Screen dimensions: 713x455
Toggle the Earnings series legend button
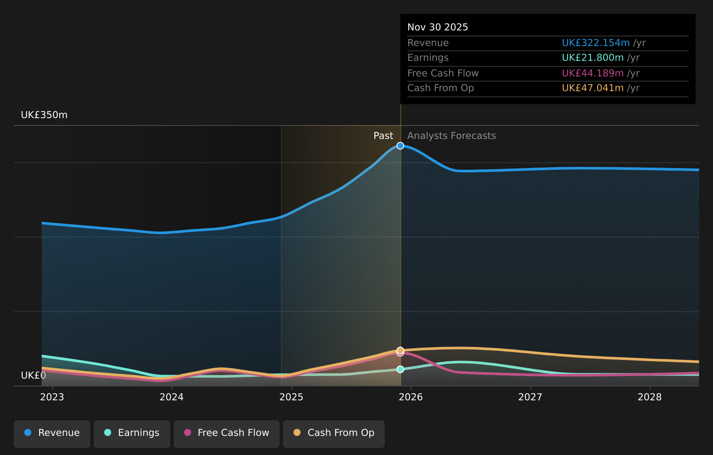click(x=132, y=434)
